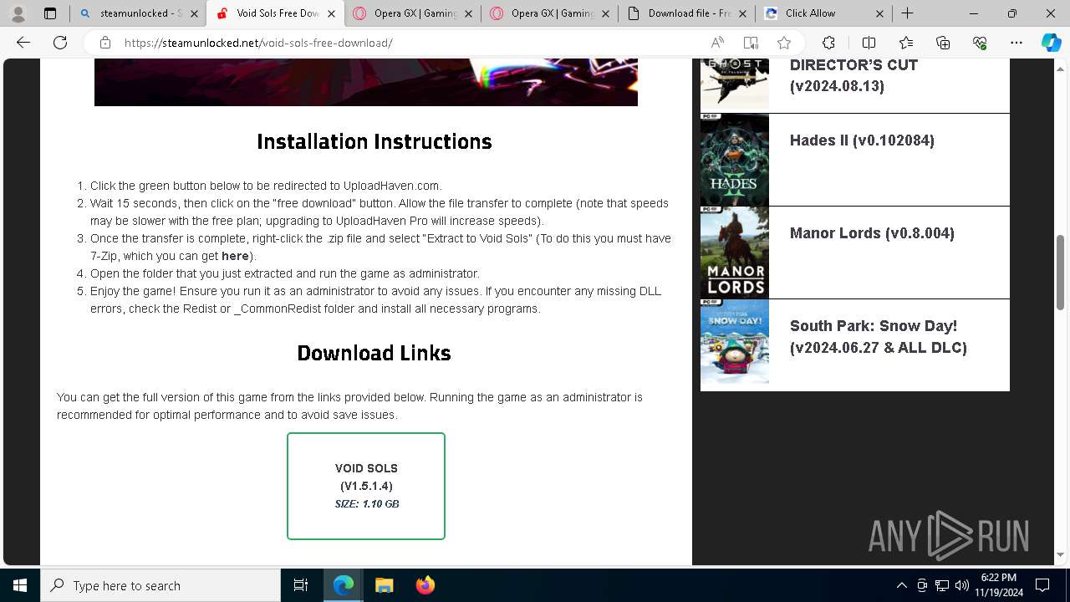Open the Collections icon
The height and width of the screenshot is (602, 1070).
[x=943, y=43]
